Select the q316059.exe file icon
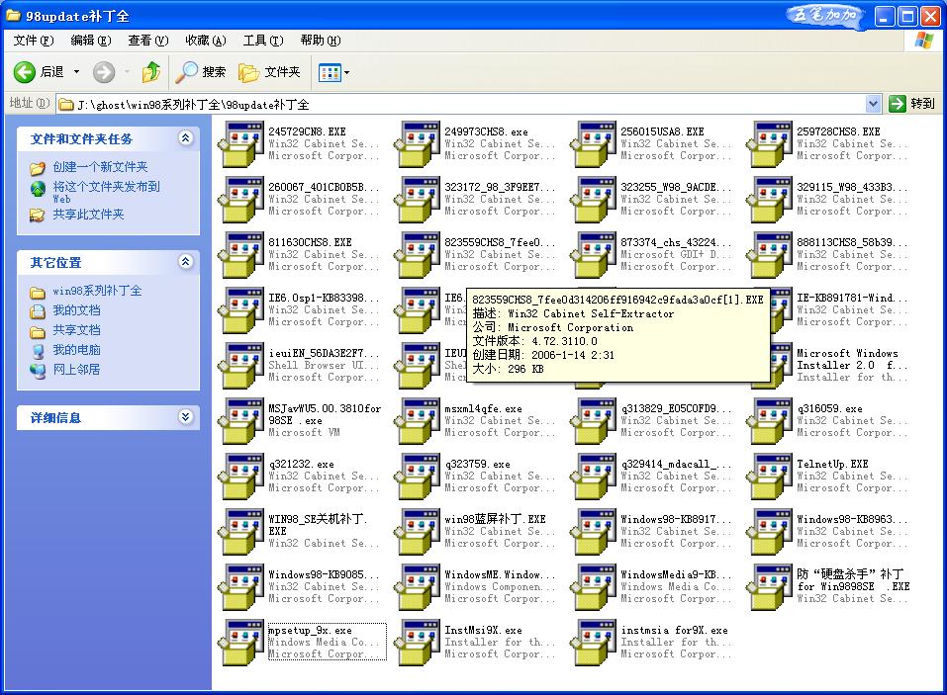This screenshot has width=947, height=695. 770,421
